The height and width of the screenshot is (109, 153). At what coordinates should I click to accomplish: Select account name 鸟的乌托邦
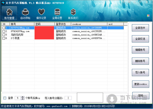coord(17,35)
